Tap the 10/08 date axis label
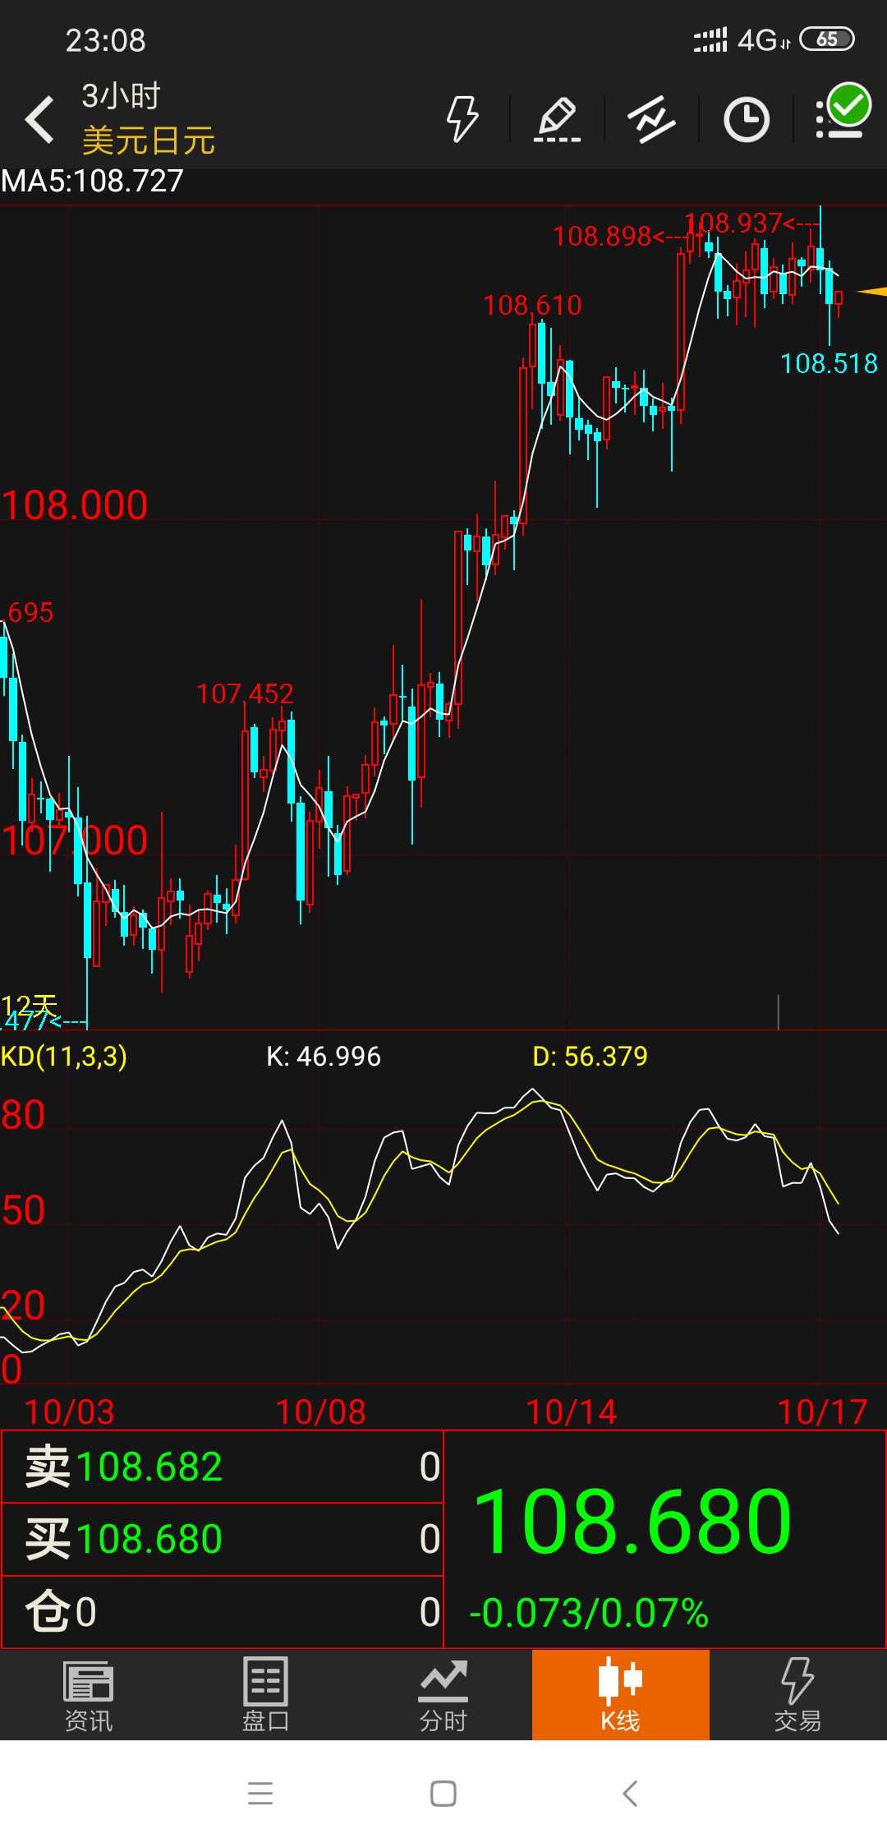Screen dimensions: 887x1847 coord(320,1412)
